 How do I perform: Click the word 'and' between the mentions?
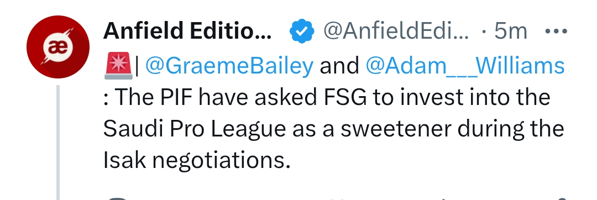tap(339, 66)
